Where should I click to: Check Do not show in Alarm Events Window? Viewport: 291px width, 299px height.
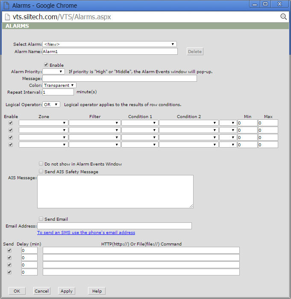click(41, 164)
